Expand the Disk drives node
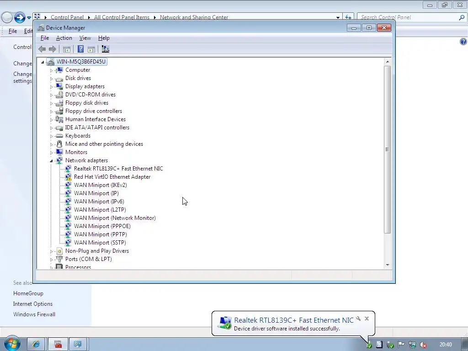 [51, 79]
